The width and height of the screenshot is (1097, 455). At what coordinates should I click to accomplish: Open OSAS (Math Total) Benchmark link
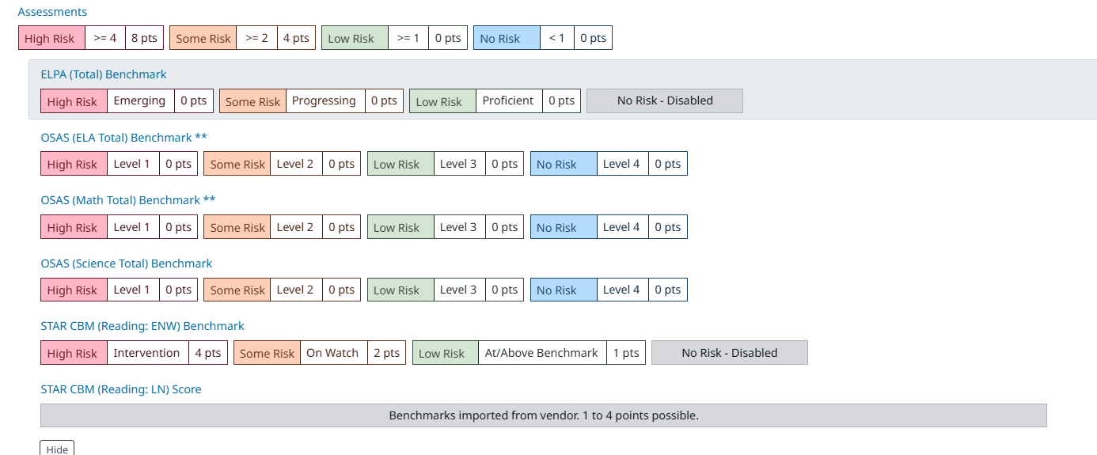(127, 200)
